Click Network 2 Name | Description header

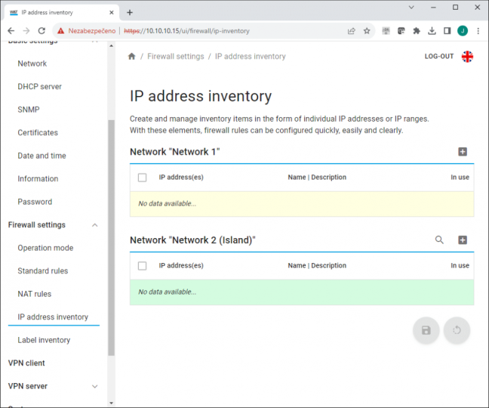tap(317, 266)
